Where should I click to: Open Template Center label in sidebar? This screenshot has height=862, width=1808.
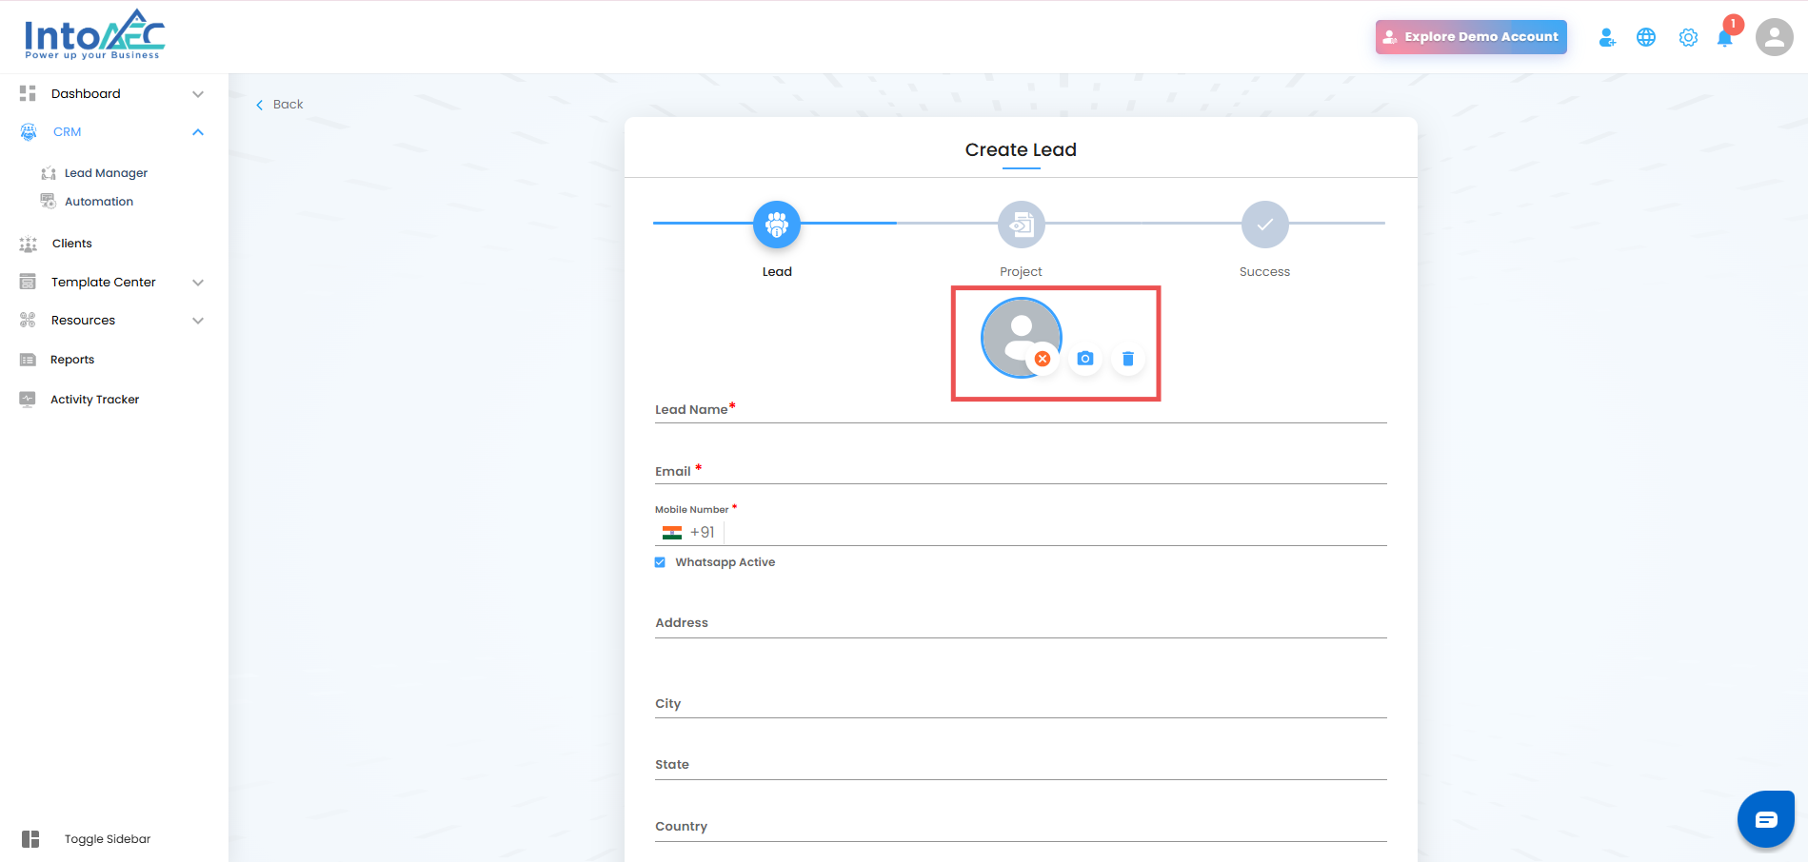coord(104,283)
